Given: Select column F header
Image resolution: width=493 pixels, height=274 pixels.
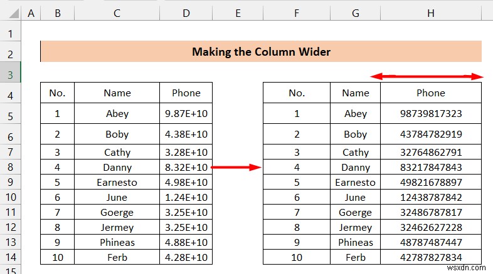Looking at the screenshot, I should point(297,13).
